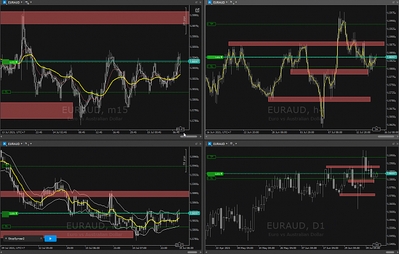Open EURAUD symbol dropdown in h4 chart
The width and height of the screenshot is (399, 254).
pos(220,3)
